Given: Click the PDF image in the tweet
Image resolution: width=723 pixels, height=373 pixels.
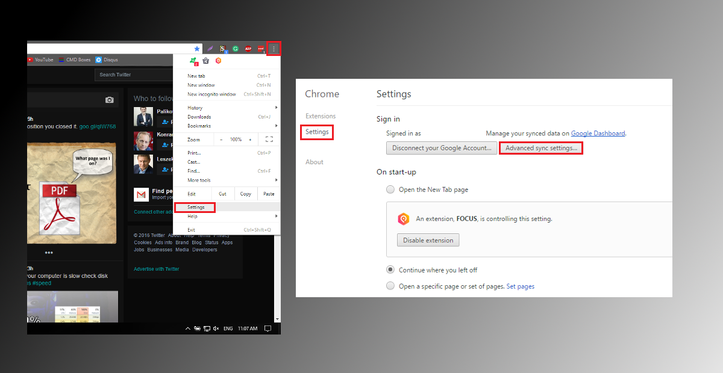Looking at the screenshot, I should pos(72,193).
